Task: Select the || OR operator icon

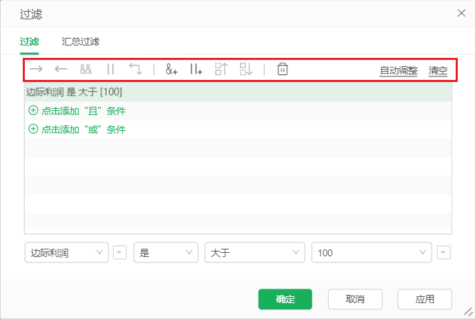Action: coord(110,70)
